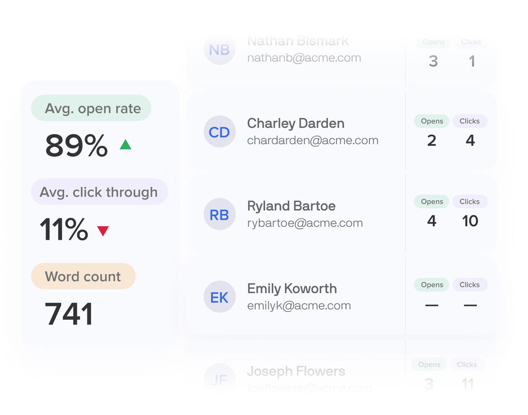
Task: Click clicks count 11 for Joseph Flowers
Action: pos(468,384)
